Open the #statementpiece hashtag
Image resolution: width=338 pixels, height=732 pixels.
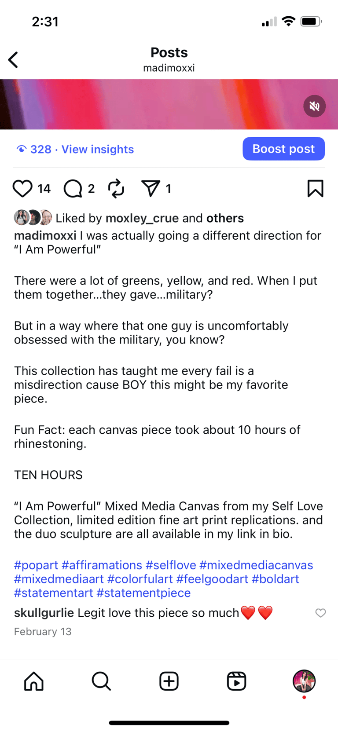tap(143, 593)
